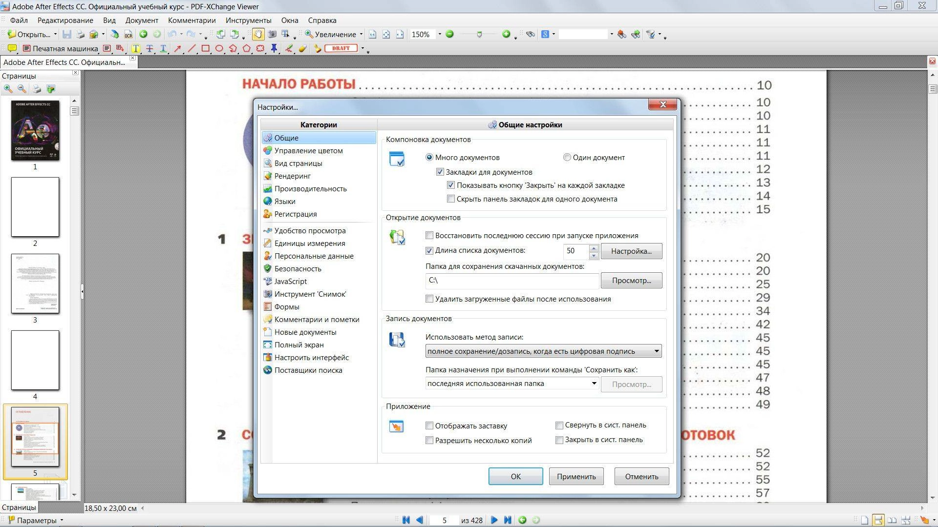Click the Print icon in the main toolbar
Viewport: 938px width, 527px height.
click(80, 34)
